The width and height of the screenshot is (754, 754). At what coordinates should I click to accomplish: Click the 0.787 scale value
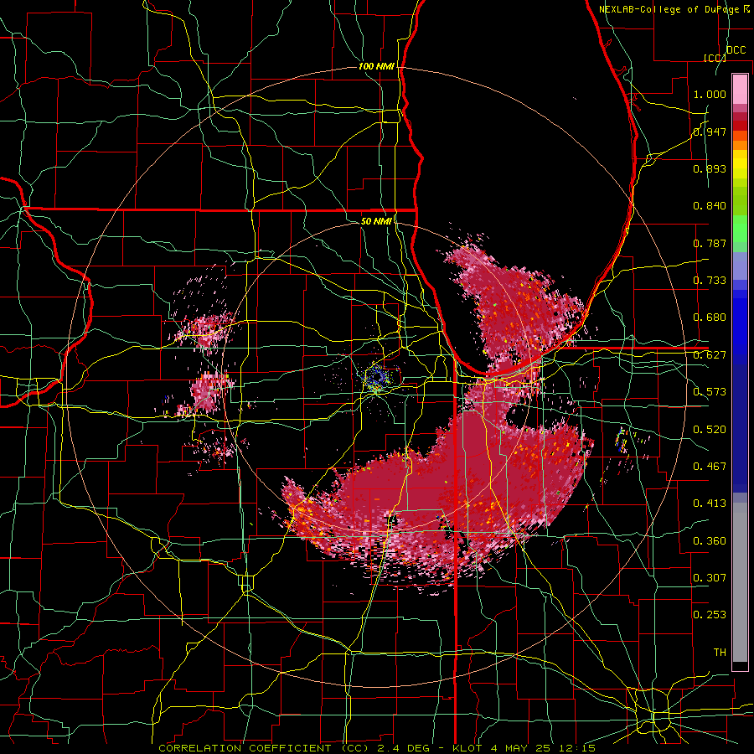[710, 243]
